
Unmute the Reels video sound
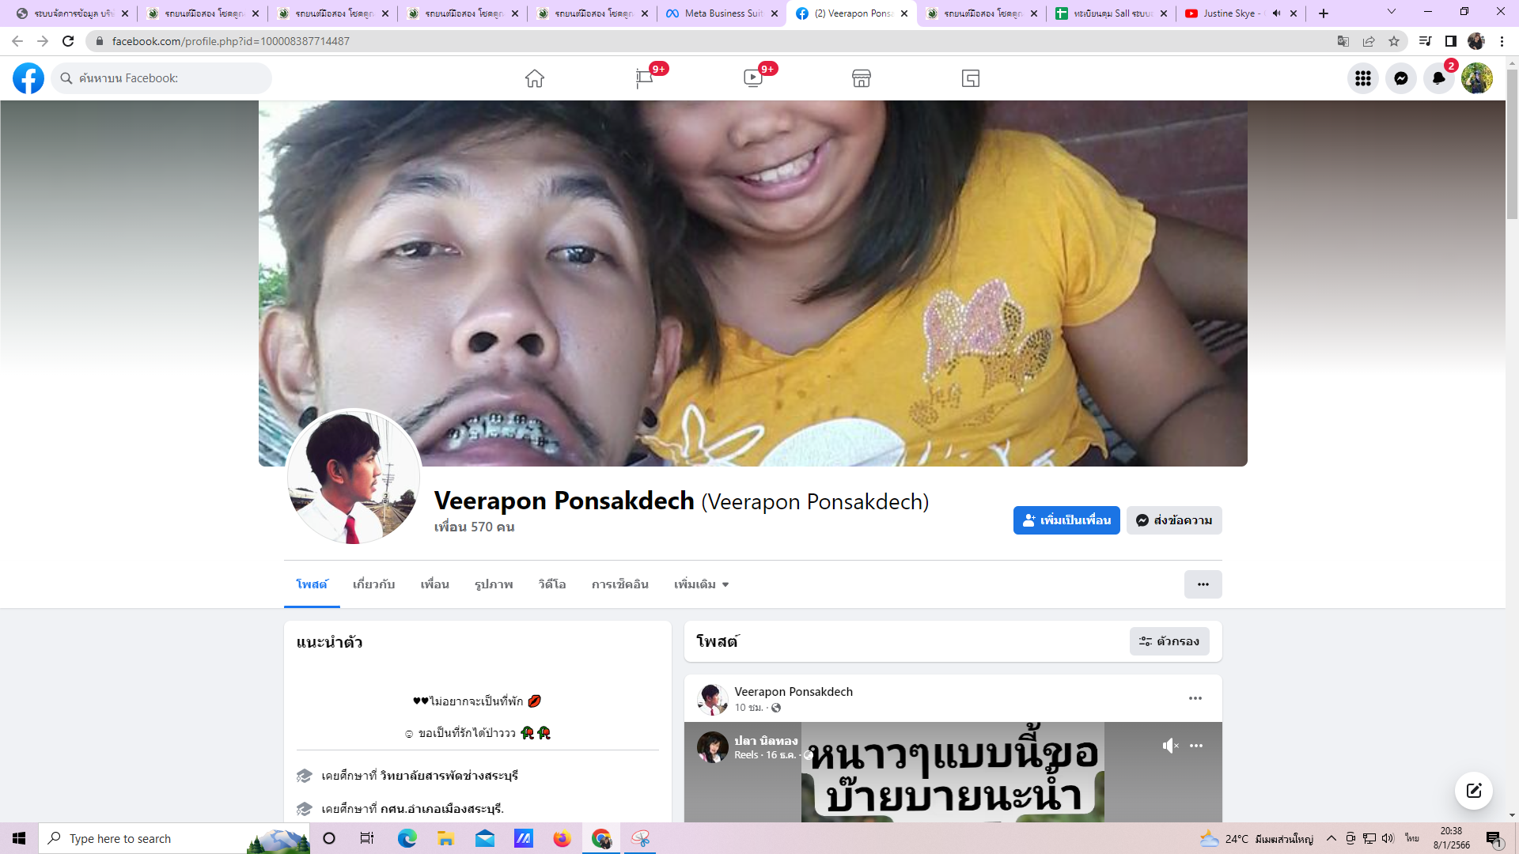coord(1170,746)
